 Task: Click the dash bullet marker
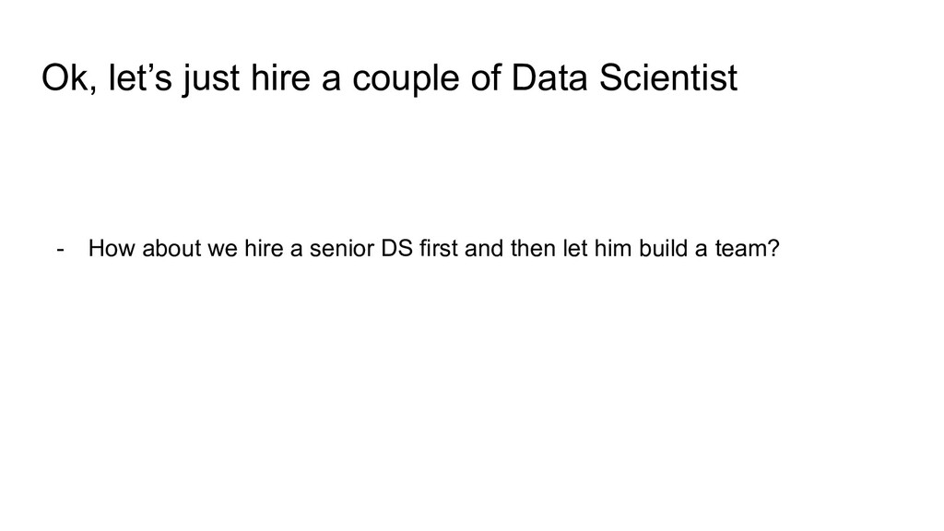[x=60, y=249]
